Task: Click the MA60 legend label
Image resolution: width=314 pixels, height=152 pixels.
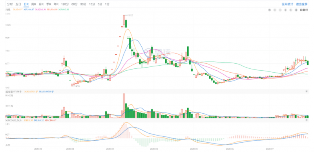Action: [x=64, y=9]
